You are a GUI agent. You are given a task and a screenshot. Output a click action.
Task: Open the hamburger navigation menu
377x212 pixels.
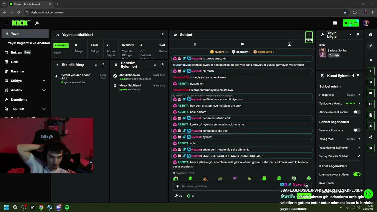pos(6,23)
